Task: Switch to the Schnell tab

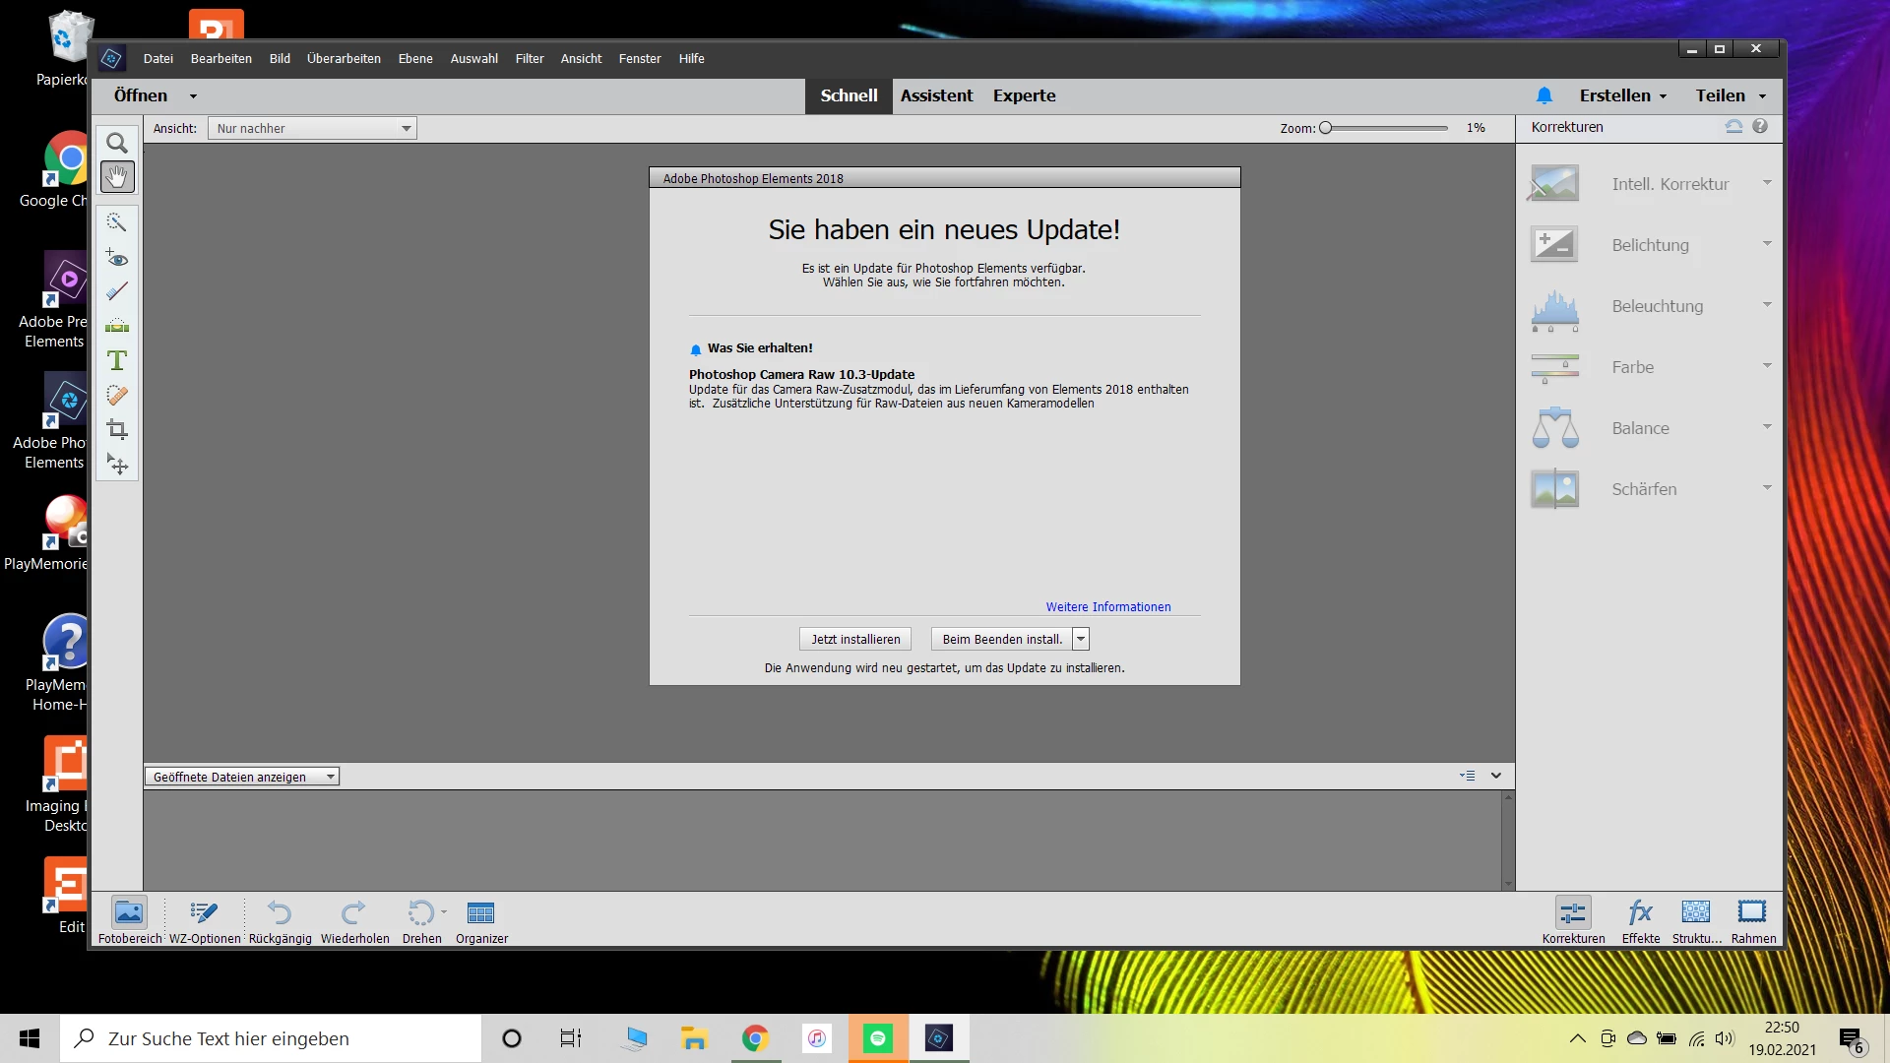Action: pyautogui.click(x=849, y=95)
